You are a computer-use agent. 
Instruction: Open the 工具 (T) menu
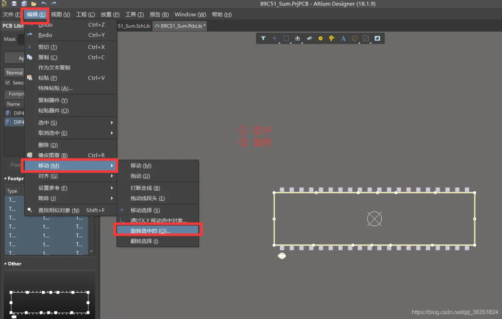pos(135,14)
